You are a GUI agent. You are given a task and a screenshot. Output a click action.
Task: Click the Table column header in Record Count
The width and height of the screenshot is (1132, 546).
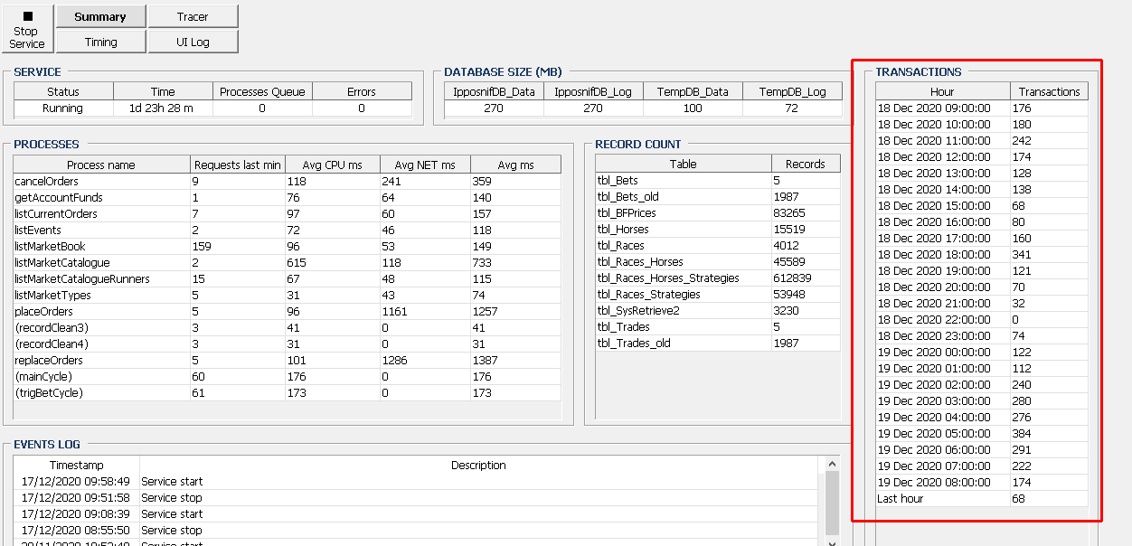pos(684,165)
